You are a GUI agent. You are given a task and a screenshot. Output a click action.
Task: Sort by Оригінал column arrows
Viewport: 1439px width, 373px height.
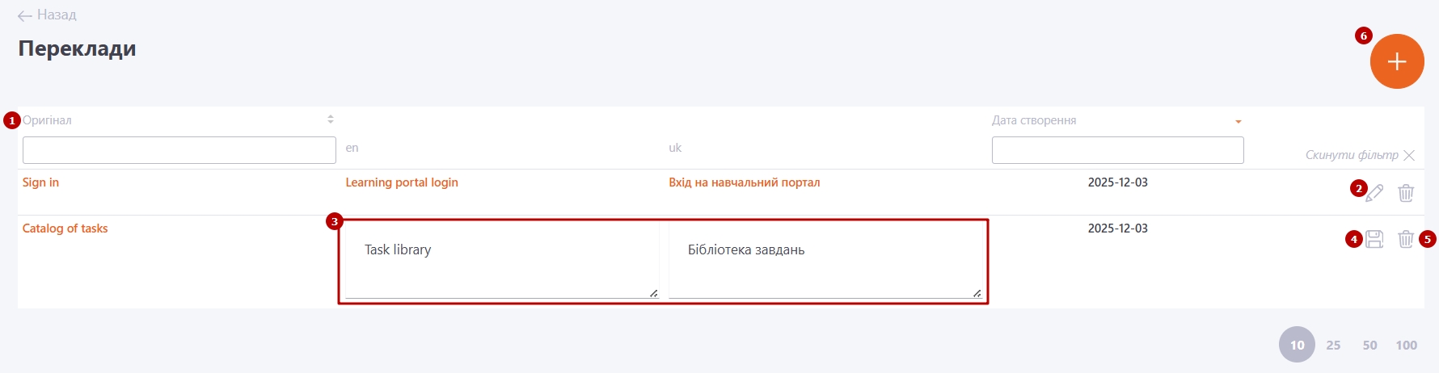(x=330, y=119)
